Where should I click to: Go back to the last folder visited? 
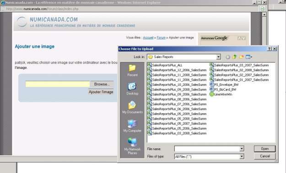coord(228,57)
